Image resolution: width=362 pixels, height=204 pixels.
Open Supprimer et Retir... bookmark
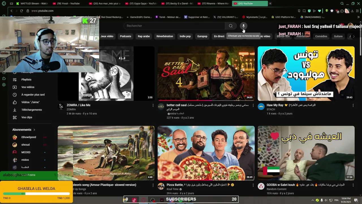point(197,17)
